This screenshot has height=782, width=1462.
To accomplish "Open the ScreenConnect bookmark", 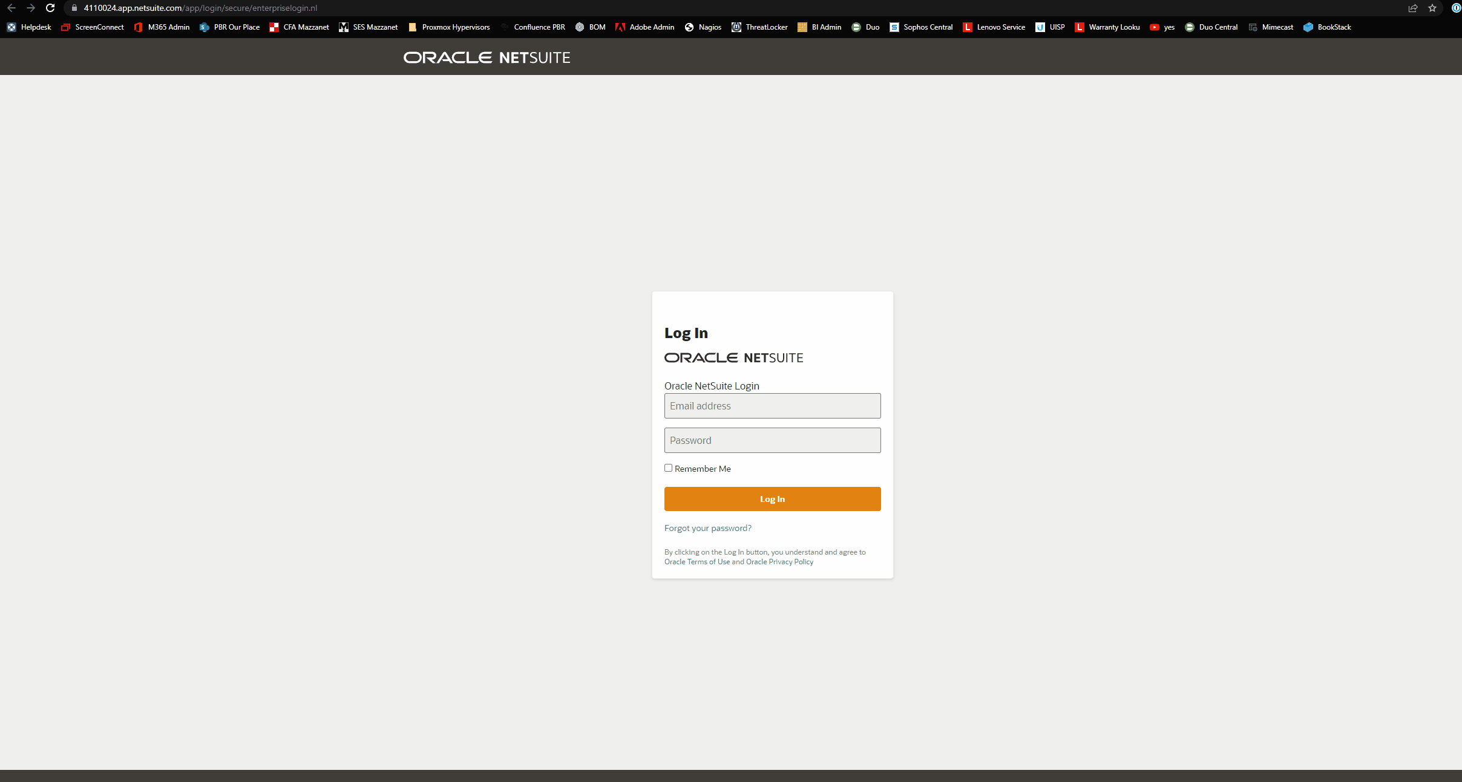I will pyautogui.click(x=93, y=27).
